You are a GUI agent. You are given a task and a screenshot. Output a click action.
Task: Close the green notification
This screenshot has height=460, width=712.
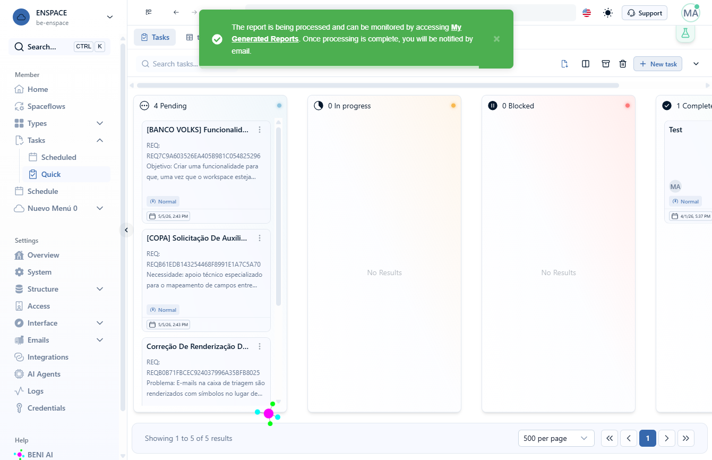point(496,39)
